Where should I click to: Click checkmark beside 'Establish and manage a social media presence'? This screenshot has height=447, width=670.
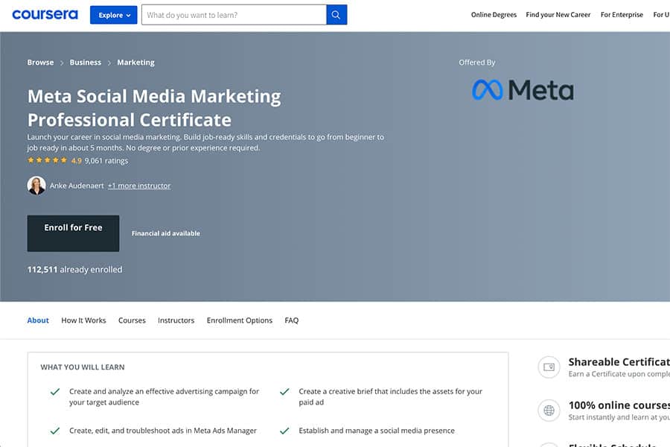coord(284,431)
